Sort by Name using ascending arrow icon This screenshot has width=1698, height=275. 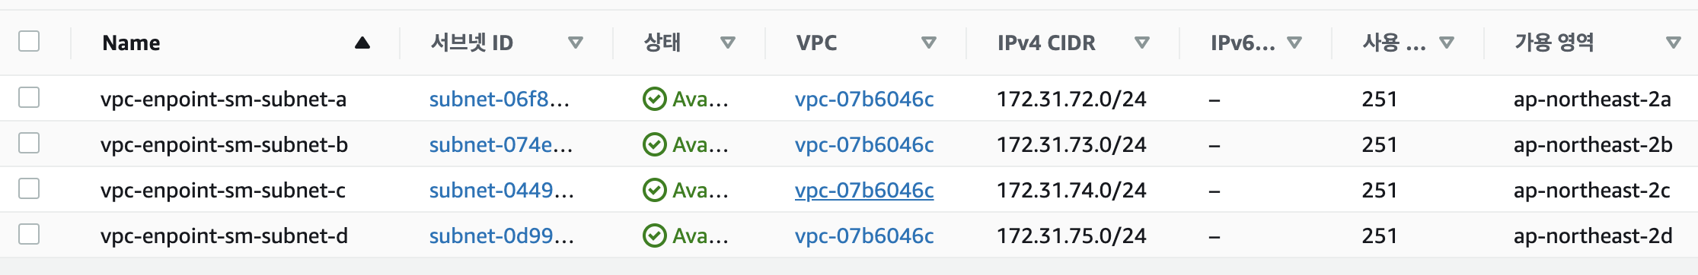click(x=362, y=43)
